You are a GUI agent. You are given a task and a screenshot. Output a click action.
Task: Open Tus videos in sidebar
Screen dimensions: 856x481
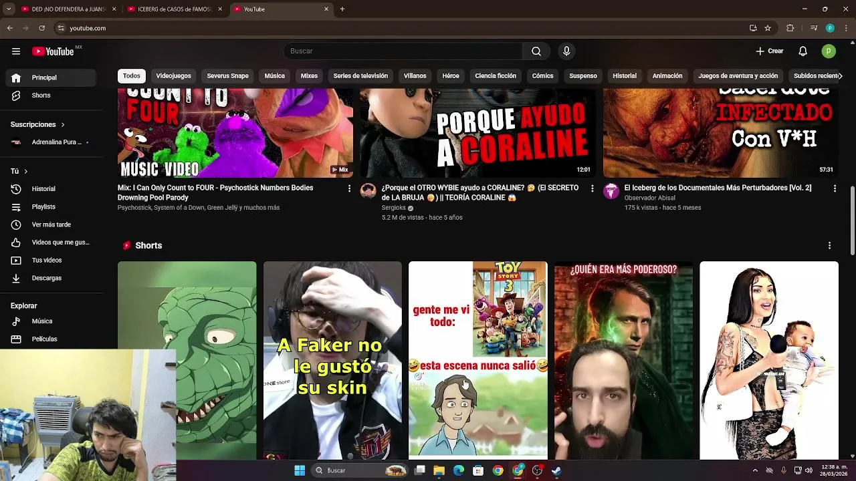coord(51,261)
